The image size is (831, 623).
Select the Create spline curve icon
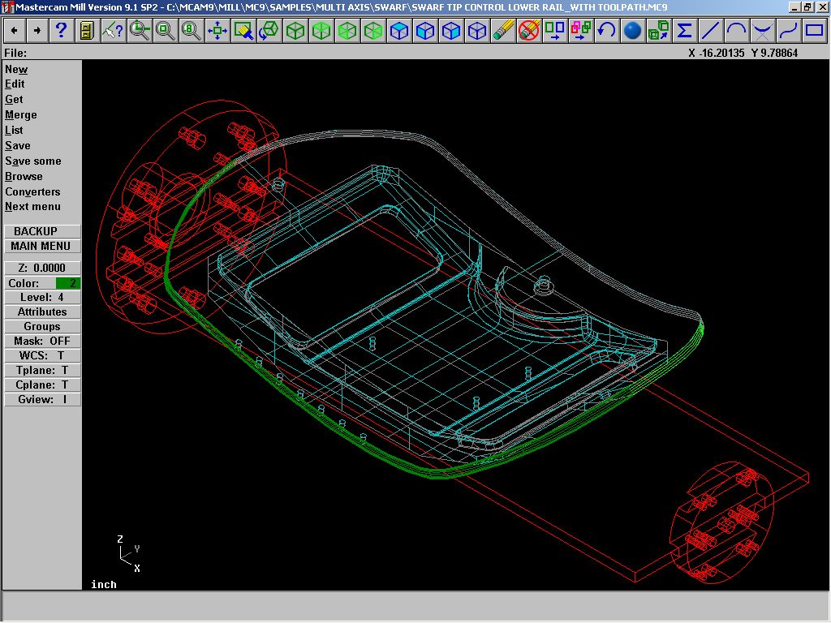click(789, 31)
